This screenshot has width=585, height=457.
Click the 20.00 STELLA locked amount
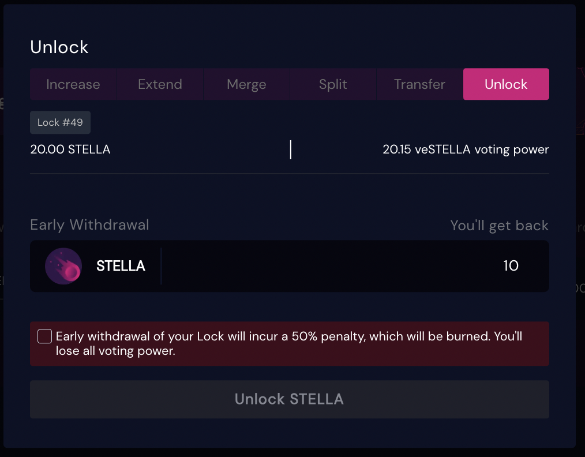click(70, 149)
